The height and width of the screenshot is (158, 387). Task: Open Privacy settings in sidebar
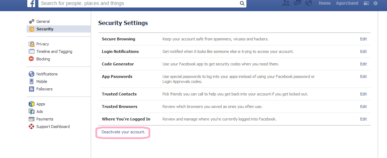(42, 44)
